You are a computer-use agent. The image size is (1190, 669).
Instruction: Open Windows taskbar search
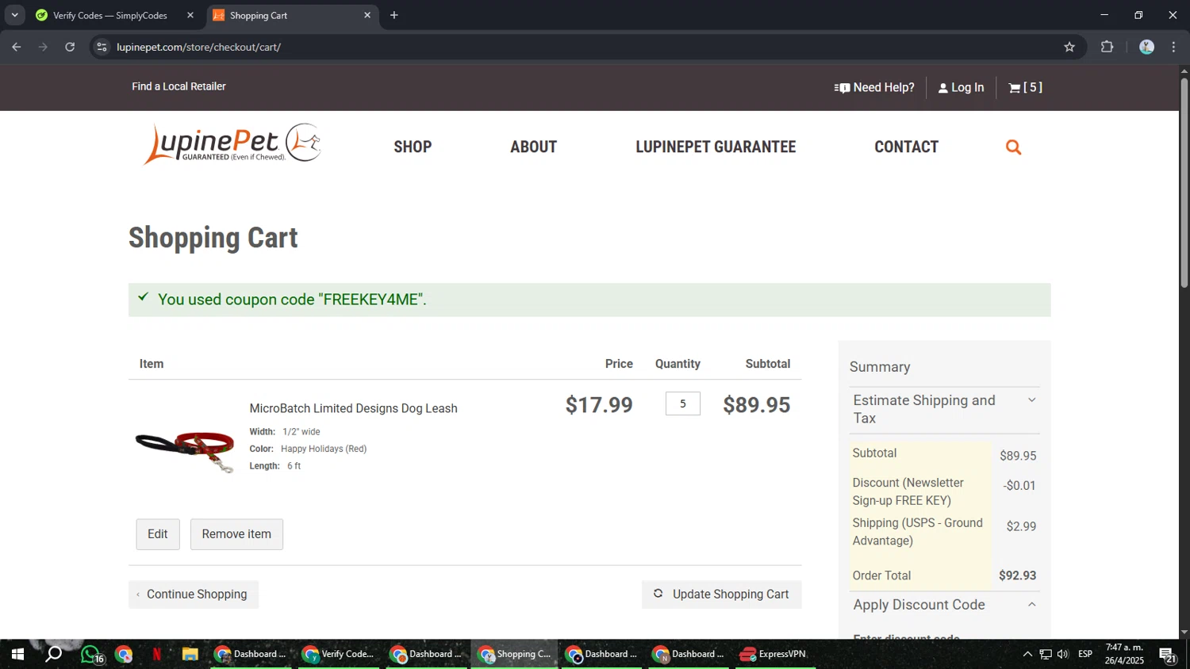[x=53, y=654]
